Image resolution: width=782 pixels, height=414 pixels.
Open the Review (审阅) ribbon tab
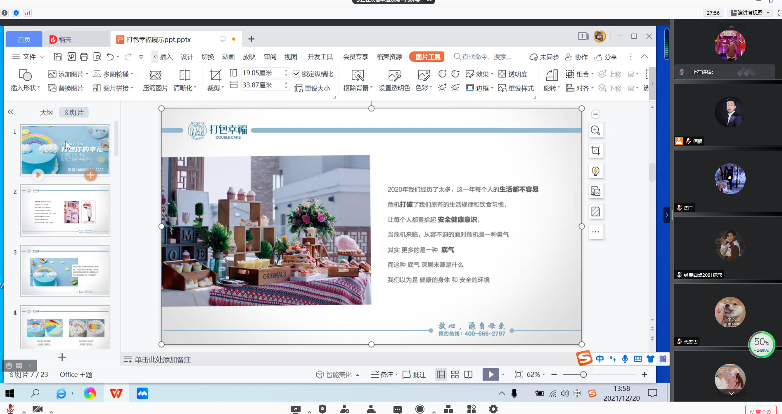[270, 57]
